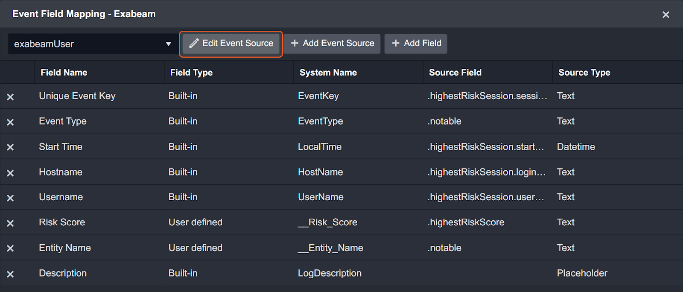Select the Username field name cell
The width and height of the screenshot is (683, 292).
pos(61,197)
